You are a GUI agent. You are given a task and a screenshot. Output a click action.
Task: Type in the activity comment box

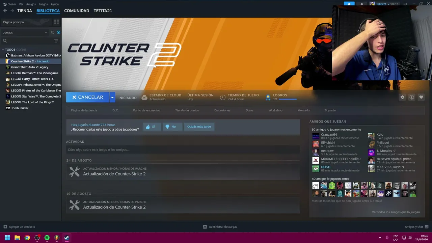click(183, 150)
